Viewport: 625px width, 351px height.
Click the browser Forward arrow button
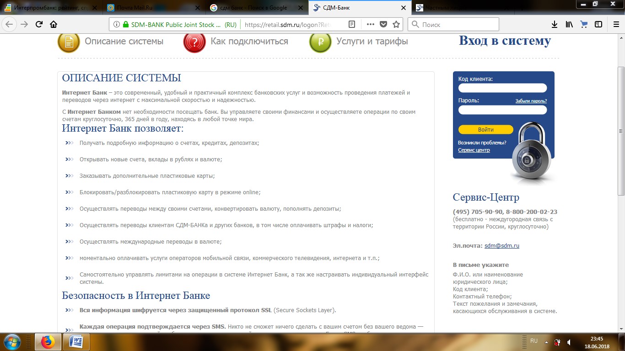[24, 25]
